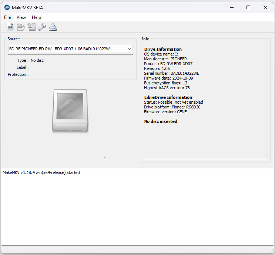
Task: Close the MakeMKV window
Action: click(265, 7)
